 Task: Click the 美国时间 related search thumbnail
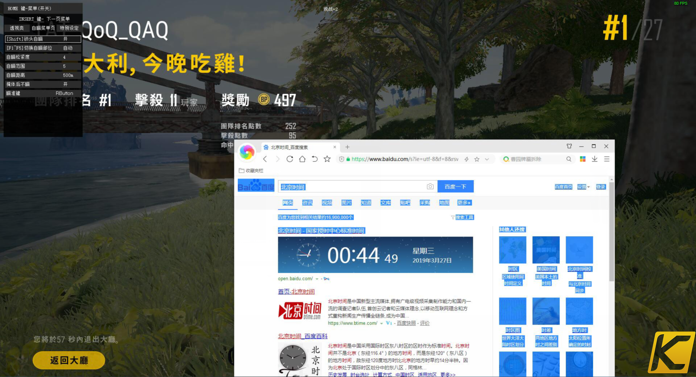tap(546, 250)
